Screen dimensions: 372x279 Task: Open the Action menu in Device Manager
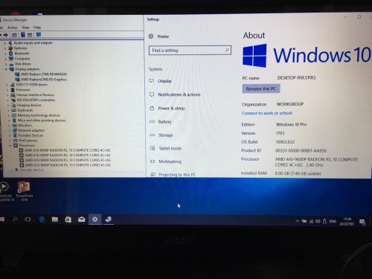[x=13, y=28]
